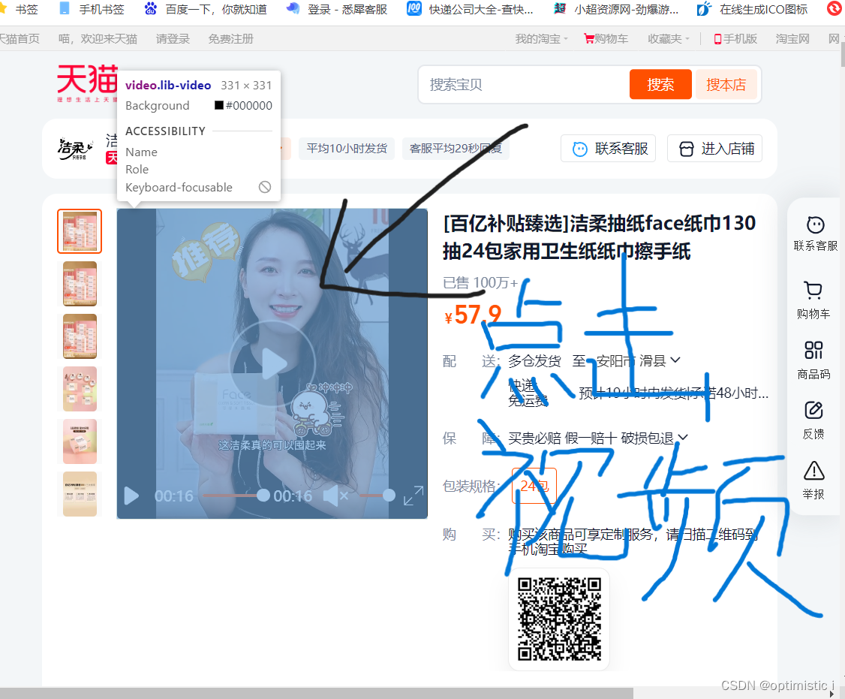Click the 已售 100万+ sales text
Viewport: 845px width, 699px height.
(x=480, y=282)
